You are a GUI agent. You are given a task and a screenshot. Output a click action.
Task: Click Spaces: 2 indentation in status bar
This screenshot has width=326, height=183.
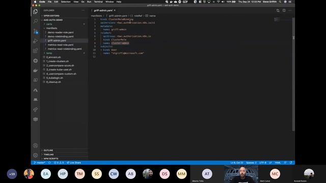pyautogui.click(x=251, y=163)
